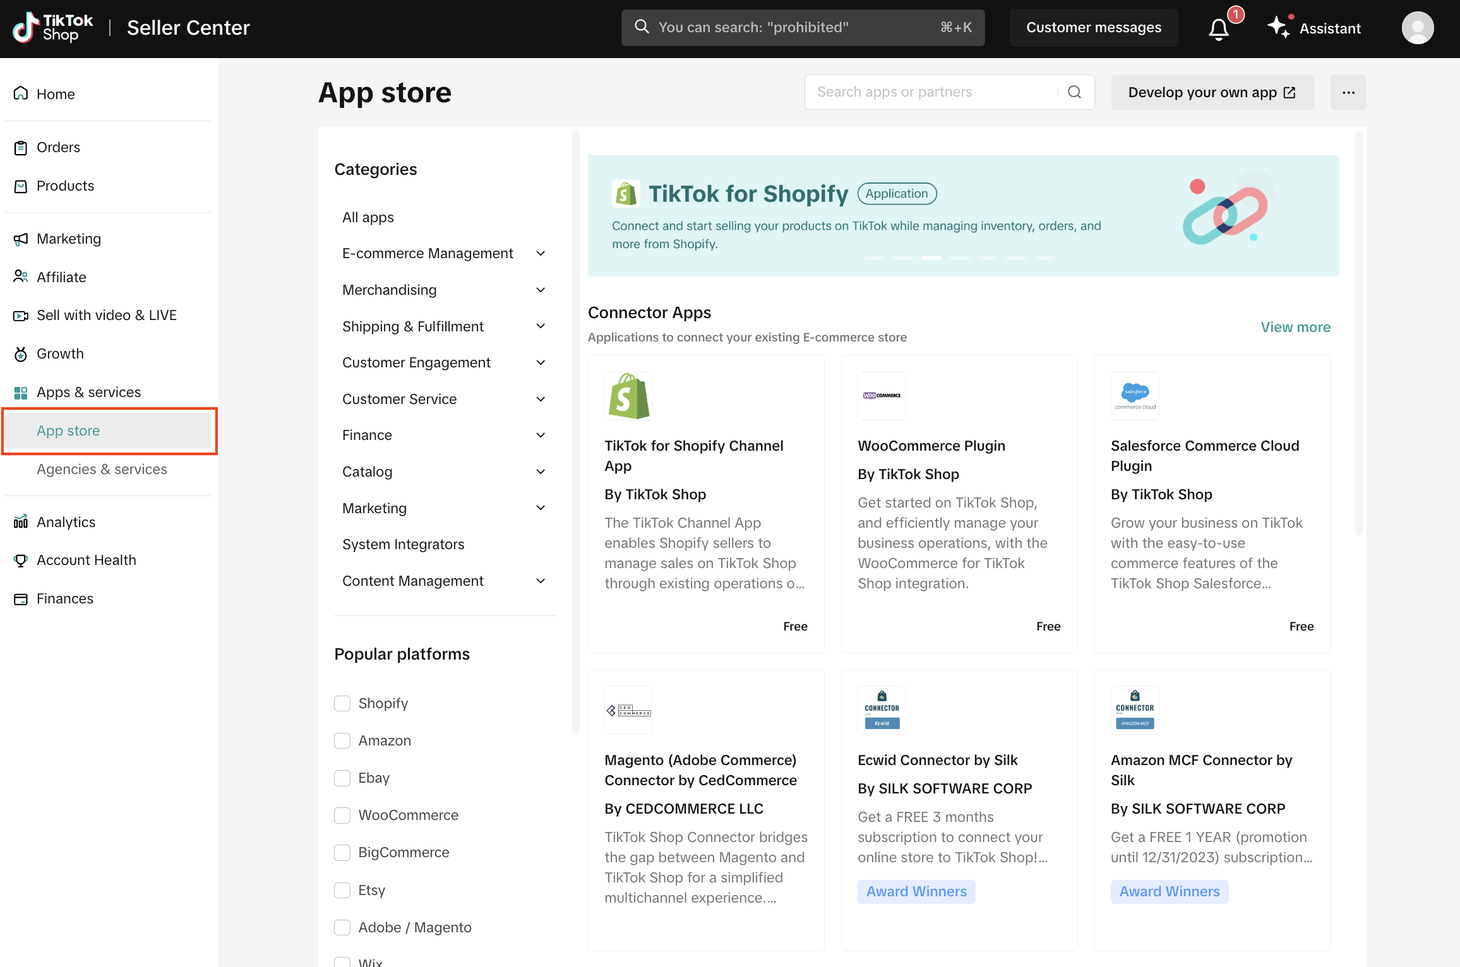
Task: Click the TikTok Shop logo
Action: coord(53,28)
